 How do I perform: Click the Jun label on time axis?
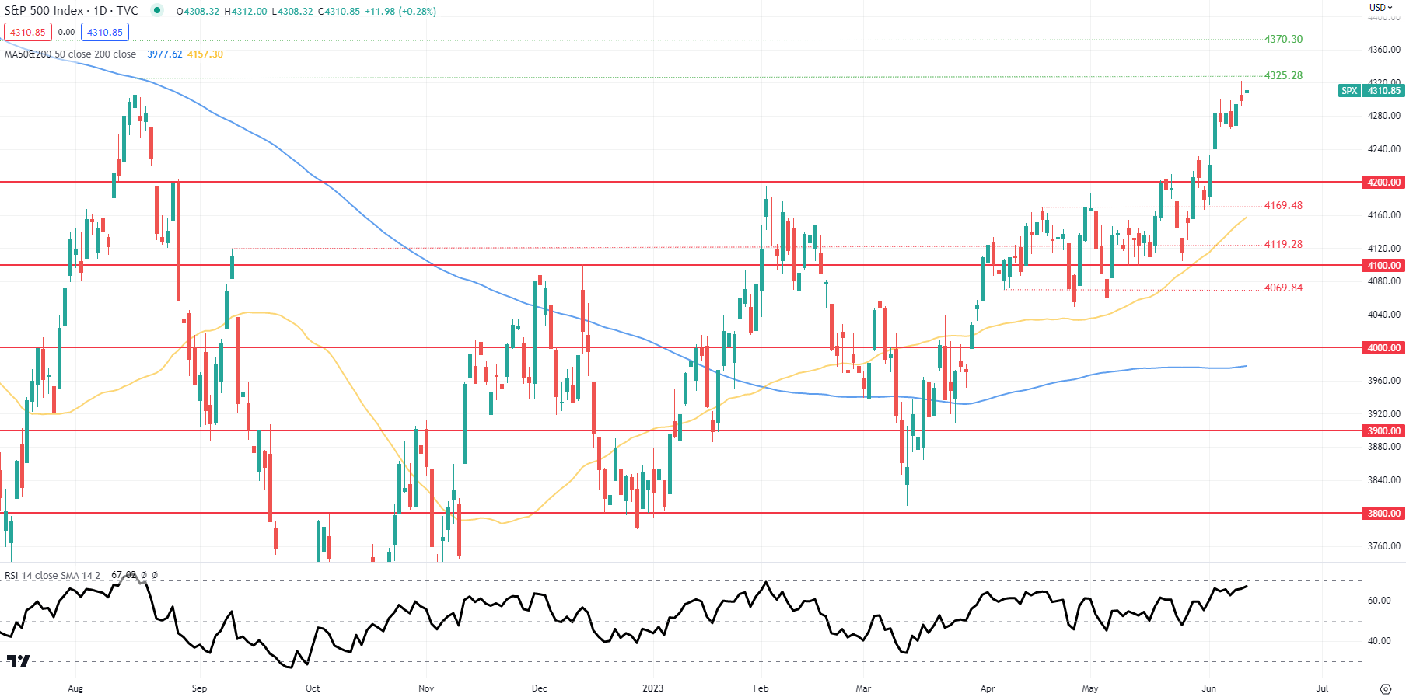point(1208,688)
